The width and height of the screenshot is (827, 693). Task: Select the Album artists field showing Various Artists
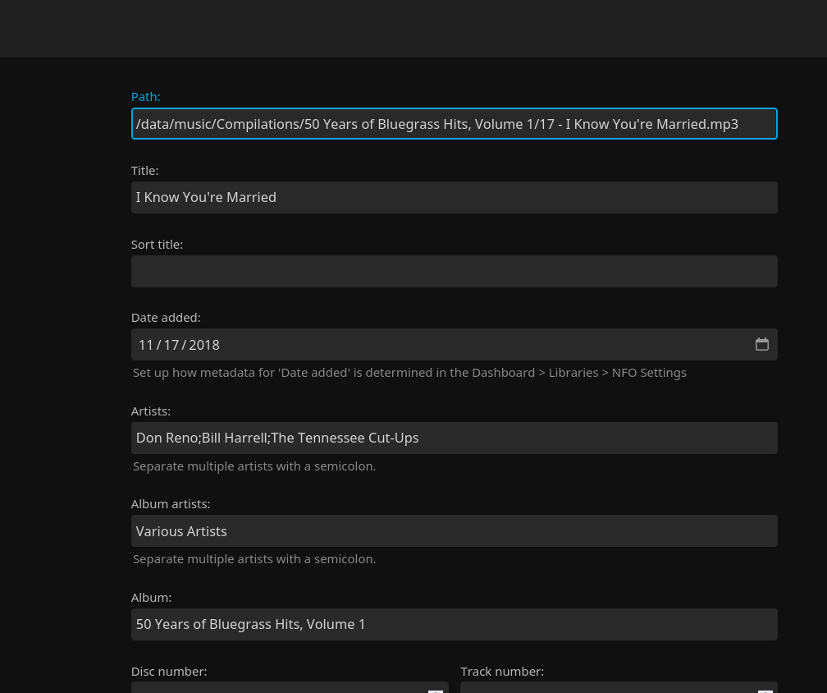tap(454, 530)
